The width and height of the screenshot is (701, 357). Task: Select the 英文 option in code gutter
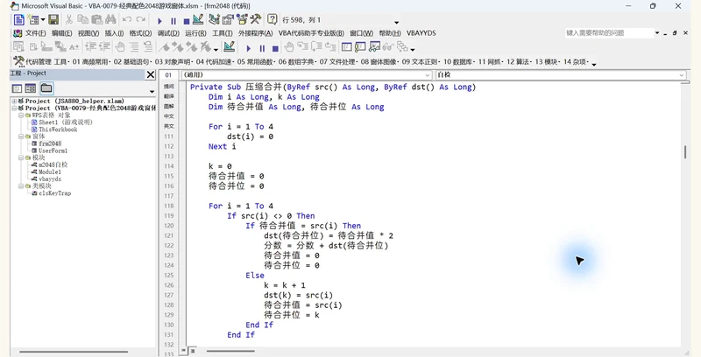[169, 126]
